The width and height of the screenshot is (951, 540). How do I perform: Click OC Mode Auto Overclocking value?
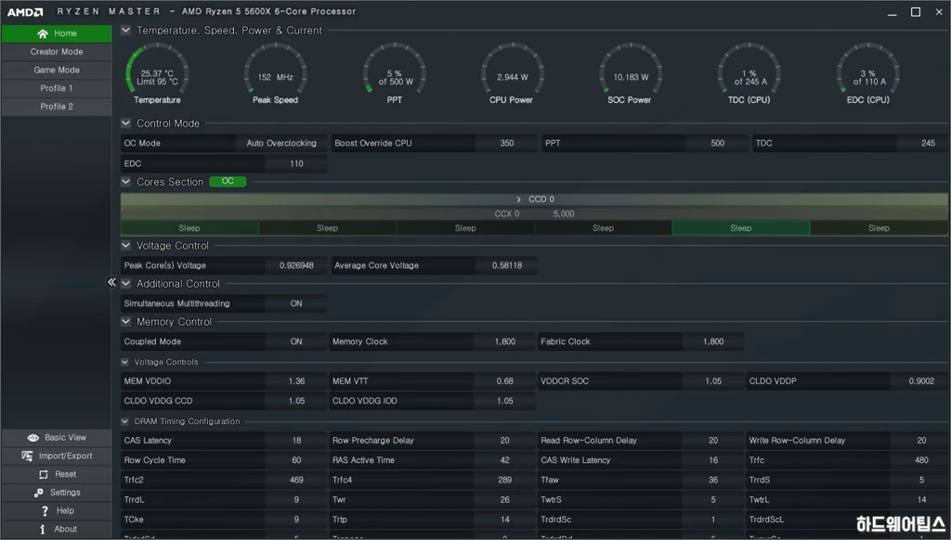281,144
